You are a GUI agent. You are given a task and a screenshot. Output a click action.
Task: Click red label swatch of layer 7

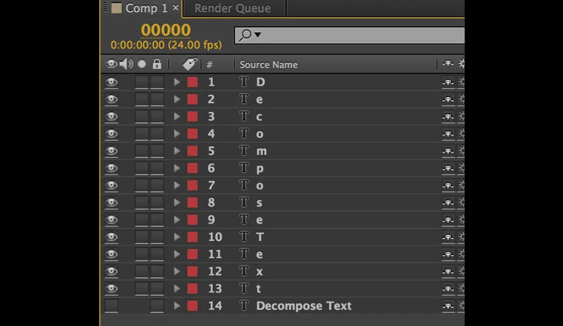point(193,185)
